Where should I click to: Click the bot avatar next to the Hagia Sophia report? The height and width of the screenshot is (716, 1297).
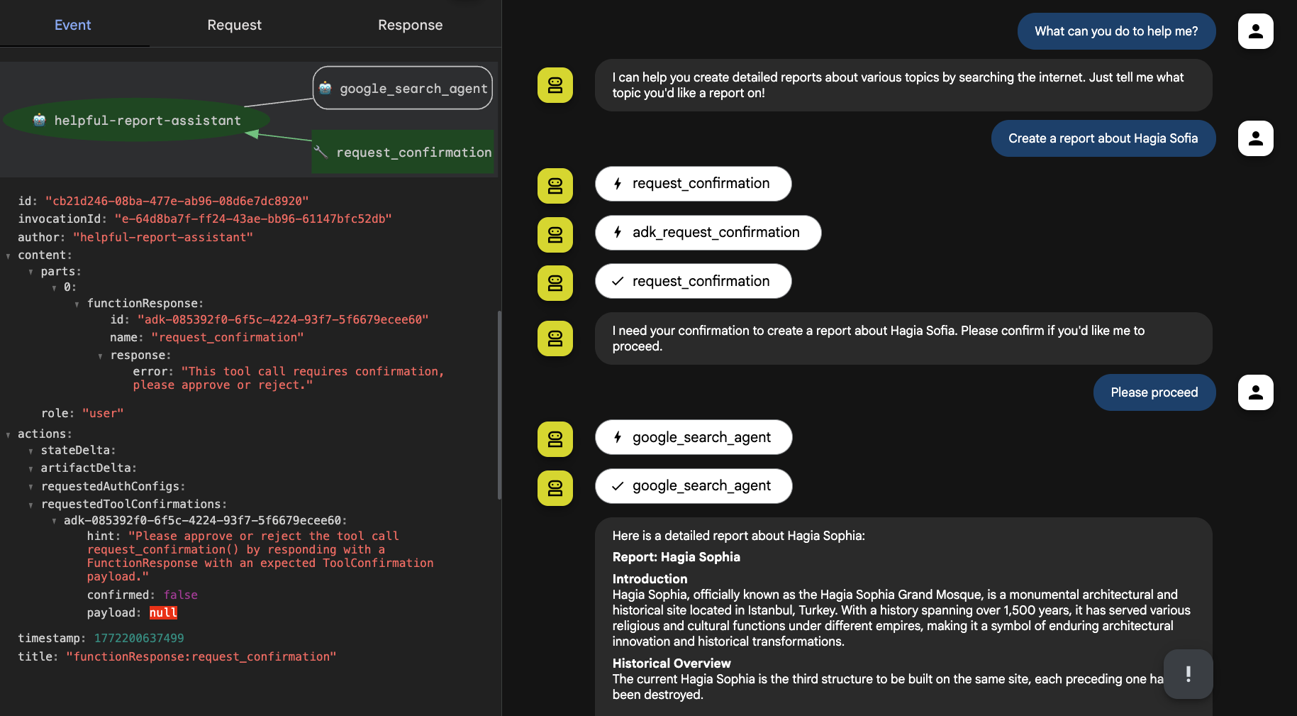click(555, 488)
